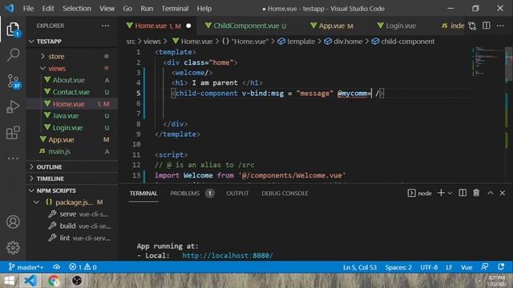Open OBS Studio from taskbar
The image size is (513, 288).
point(77,281)
